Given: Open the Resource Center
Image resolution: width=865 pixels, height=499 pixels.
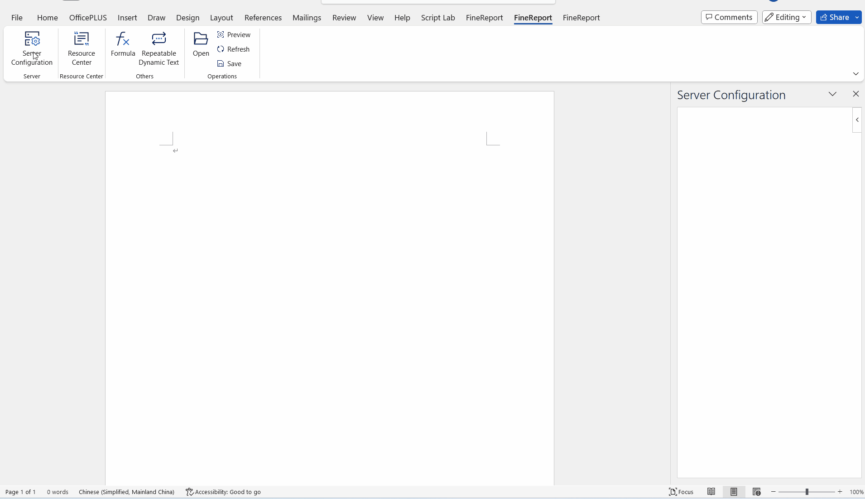Looking at the screenshot, I should (81, 48).
